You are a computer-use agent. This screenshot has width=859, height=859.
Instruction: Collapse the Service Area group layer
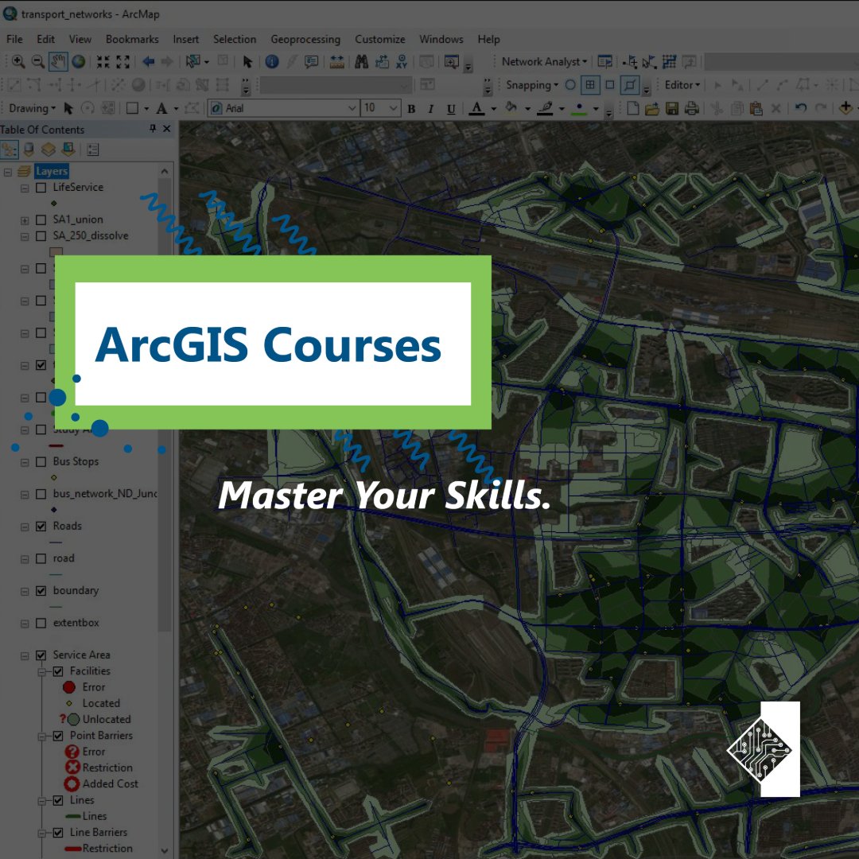[x=25, y=655]
